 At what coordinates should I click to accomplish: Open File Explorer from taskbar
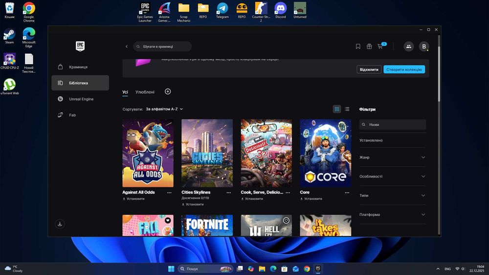[x=262, y=269]
